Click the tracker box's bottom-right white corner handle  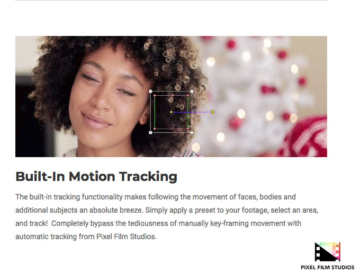click(x=192, y=133)
